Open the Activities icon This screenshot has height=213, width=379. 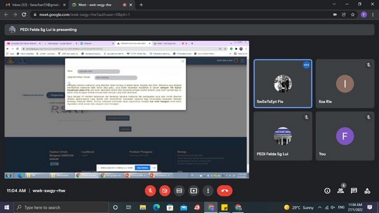click(x=367, y=191)
